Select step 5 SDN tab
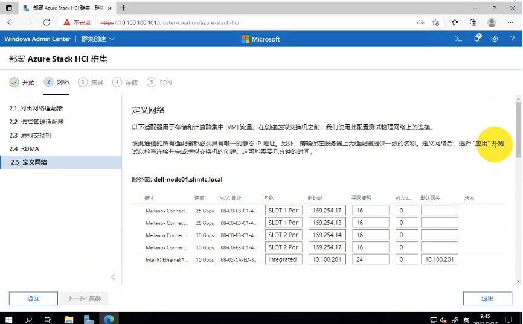 [x=159, y=82]
